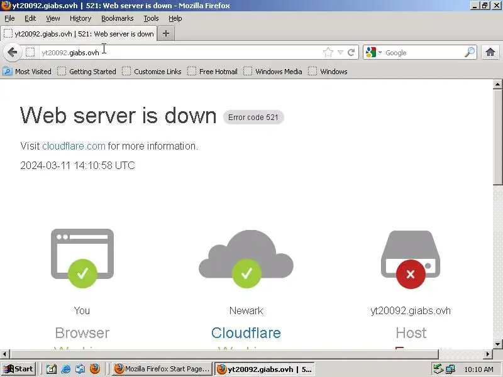Click the browser window icon above You
This screenshot has width=503, height=377.
pos(82,258)
